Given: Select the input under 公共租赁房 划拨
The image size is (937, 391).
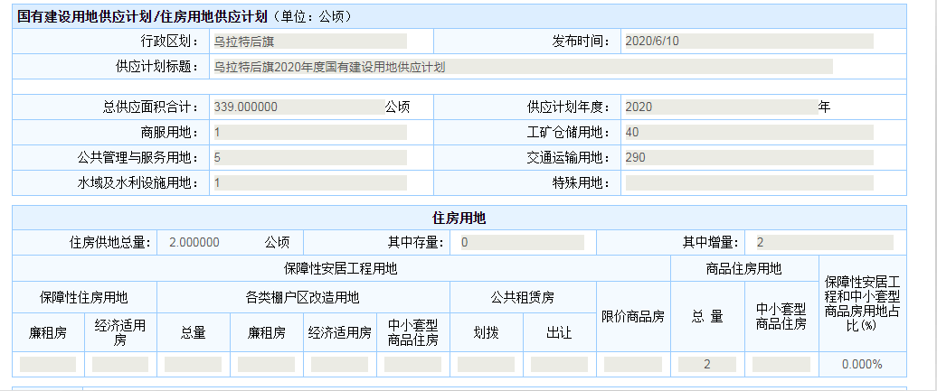Looking at the screenshot, I should pos(486,365).
